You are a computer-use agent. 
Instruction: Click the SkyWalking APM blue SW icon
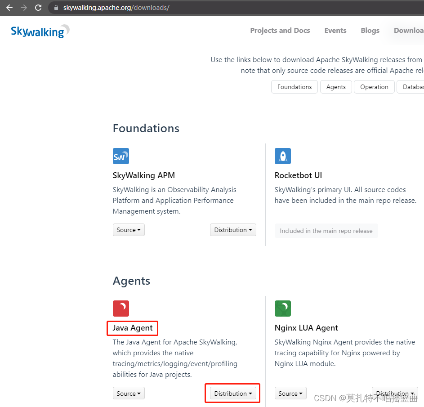coord(121,156)
